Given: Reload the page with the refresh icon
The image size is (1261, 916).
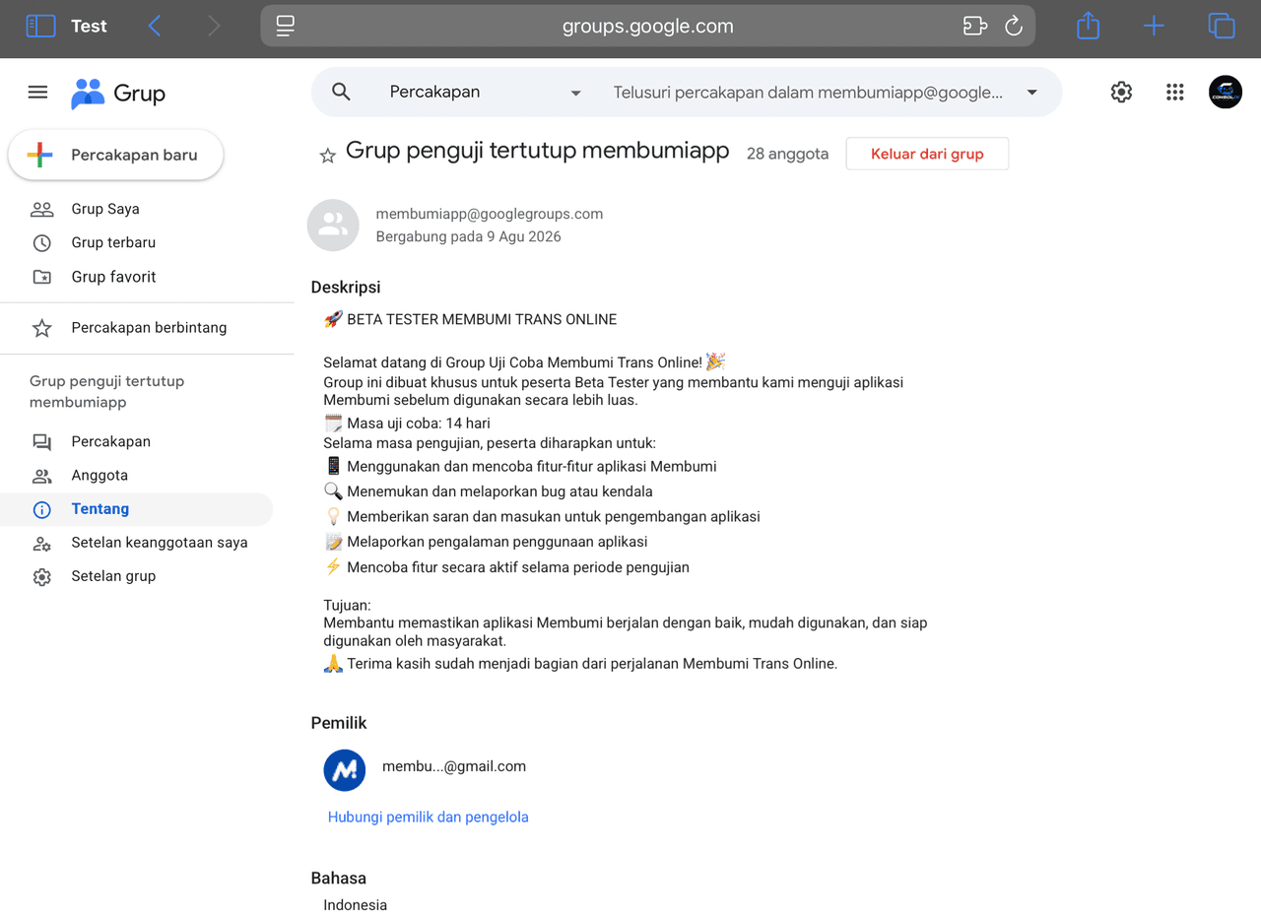Looking at the screenshot, I should point(1014,26).
